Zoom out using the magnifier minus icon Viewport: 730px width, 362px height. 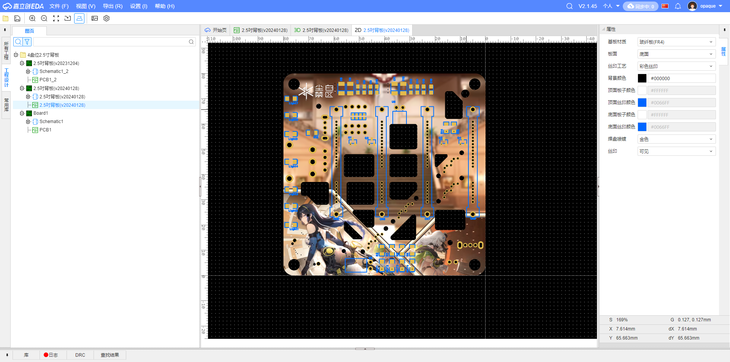click(x=44, y=18)
